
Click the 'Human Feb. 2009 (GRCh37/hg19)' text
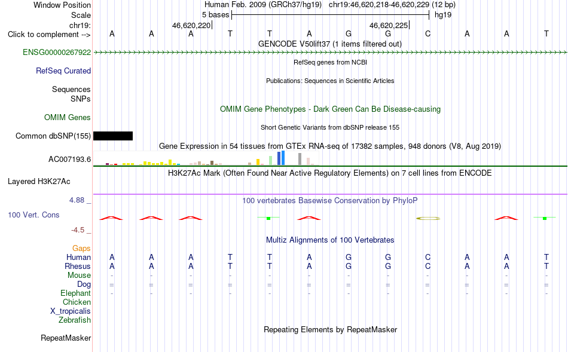point(263,5)
